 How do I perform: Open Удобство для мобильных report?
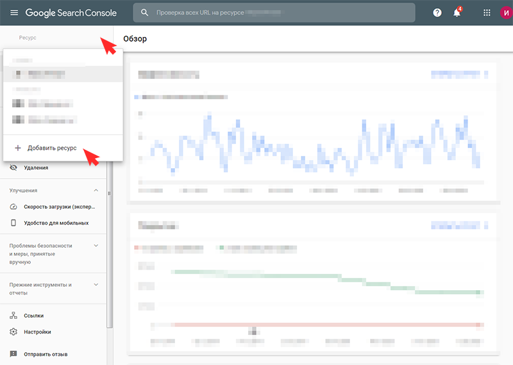click(x=56, y=223)
